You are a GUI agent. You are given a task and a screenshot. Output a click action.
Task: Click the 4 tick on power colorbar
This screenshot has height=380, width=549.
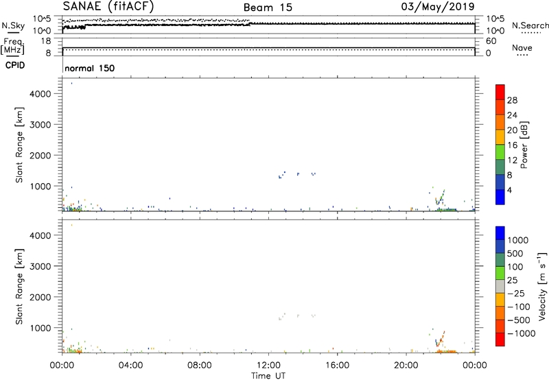point(509,190)
